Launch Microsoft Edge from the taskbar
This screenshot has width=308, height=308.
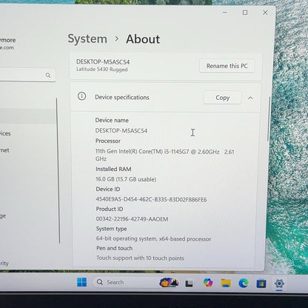244,284
